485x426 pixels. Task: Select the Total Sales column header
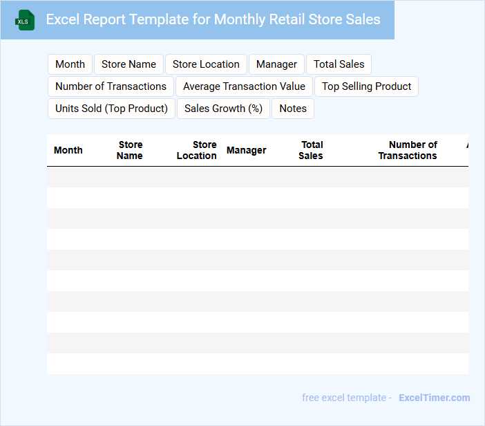[x=311, y=150]
